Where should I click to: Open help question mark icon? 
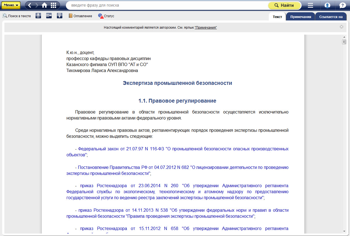pyautogui.click(x=343, y=5)
